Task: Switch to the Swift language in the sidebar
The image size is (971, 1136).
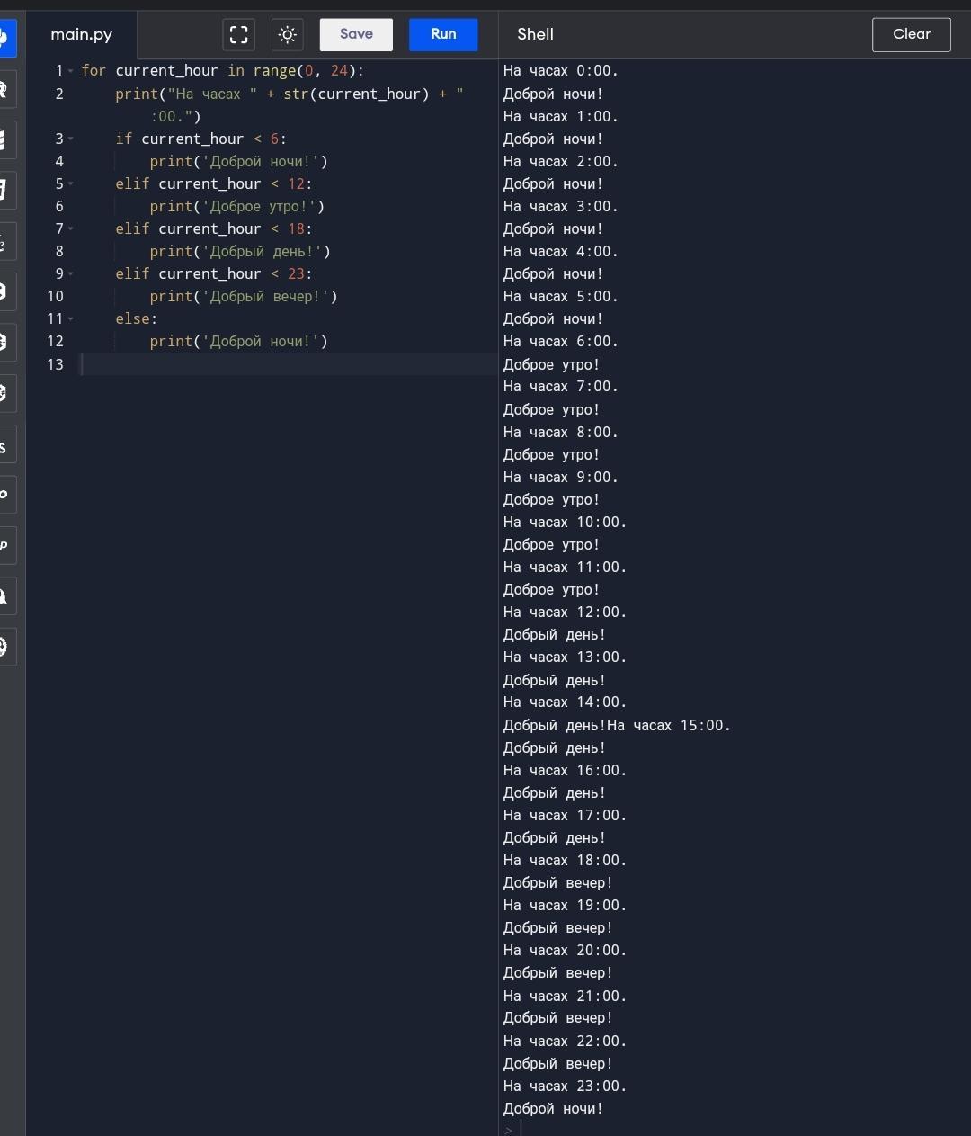Action: click(7, 597)
